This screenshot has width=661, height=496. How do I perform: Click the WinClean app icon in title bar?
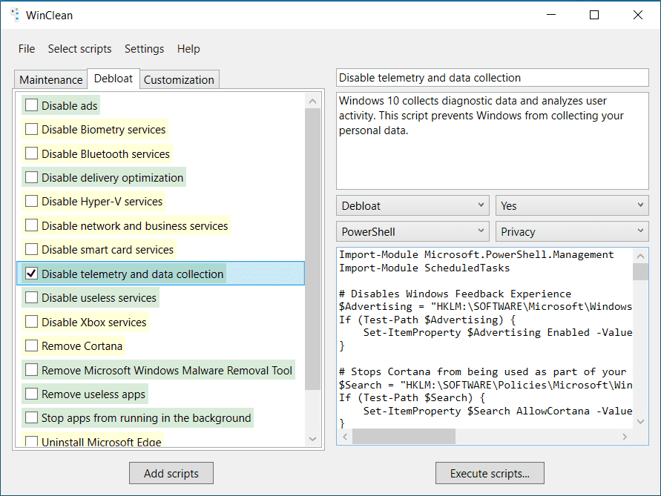point(15,15)
